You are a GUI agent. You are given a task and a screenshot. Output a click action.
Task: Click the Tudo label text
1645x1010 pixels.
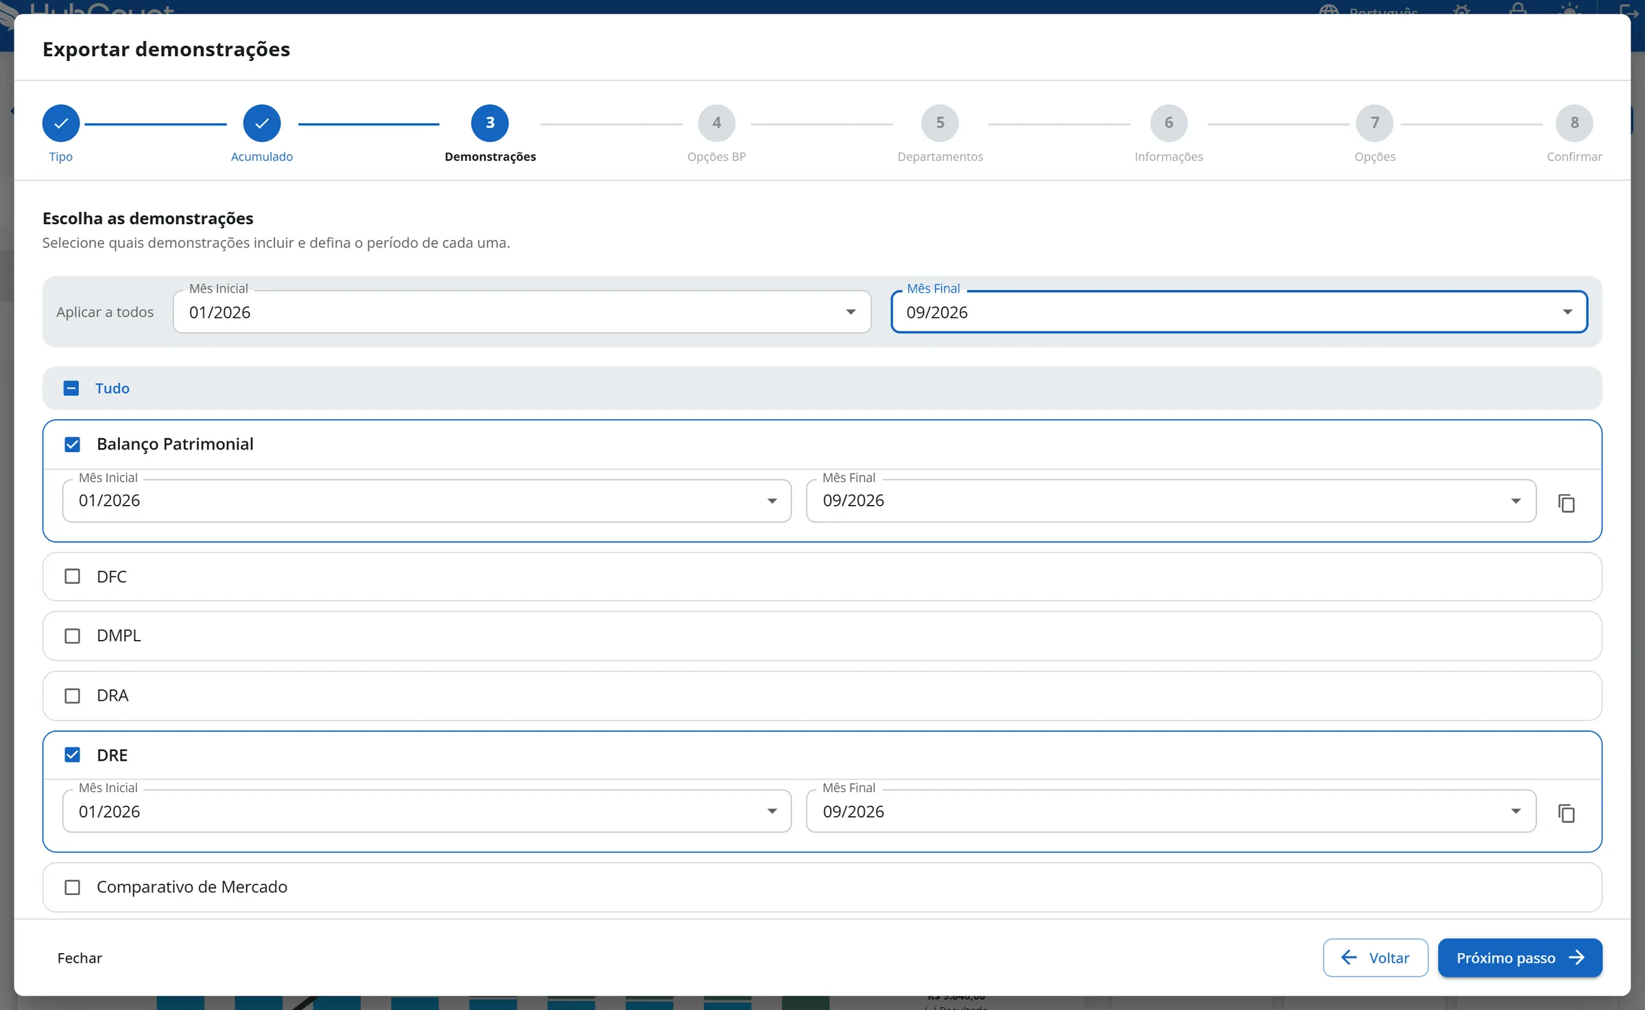112,389
